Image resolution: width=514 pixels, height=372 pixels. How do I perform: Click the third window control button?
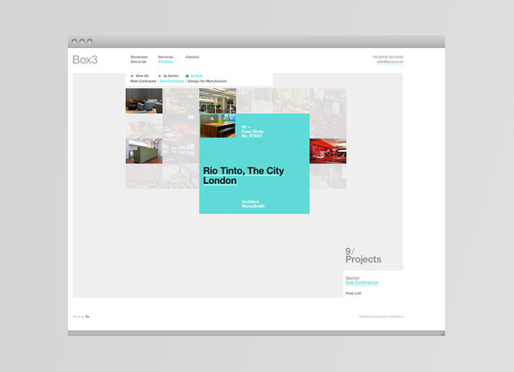[x=89, y=41]
